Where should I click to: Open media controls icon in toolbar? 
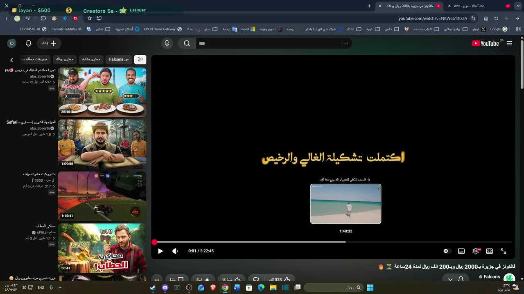[x=28, y=18]
